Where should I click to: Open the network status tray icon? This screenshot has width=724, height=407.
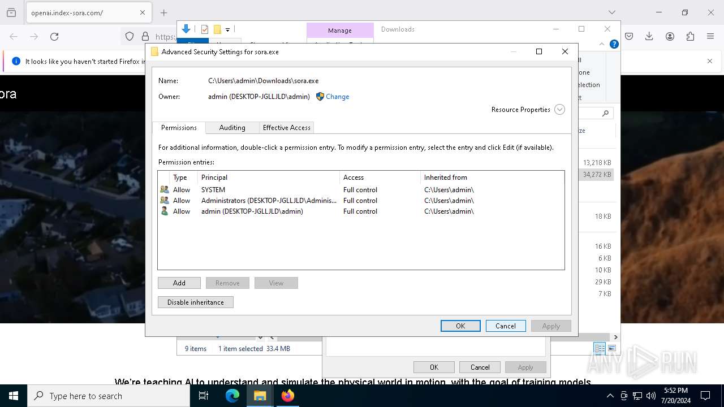click(x=637, y=396)
